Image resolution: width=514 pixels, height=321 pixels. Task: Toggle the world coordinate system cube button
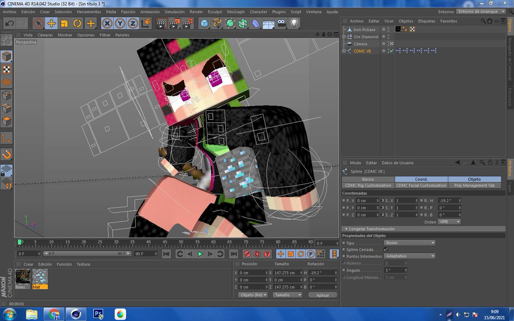point(146,23)
